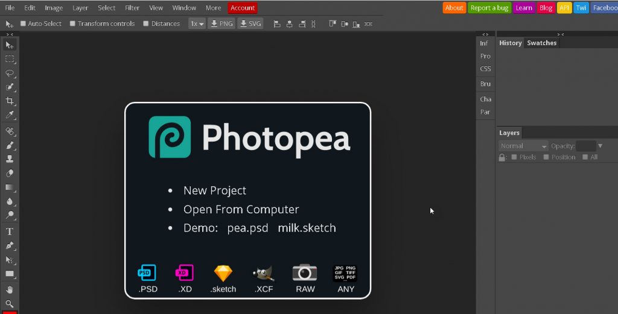Enable the Auto-Select checkbox
Screen dimensions: 618x314
point(23,24)
